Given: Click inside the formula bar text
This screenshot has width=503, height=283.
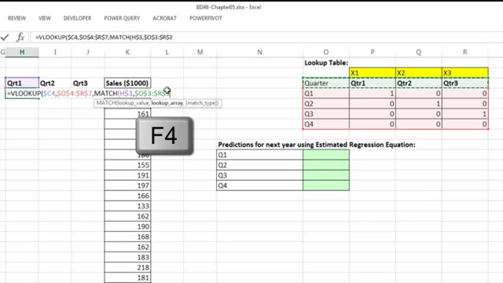Looking at the screenshot, I should (x=104, y=37).
